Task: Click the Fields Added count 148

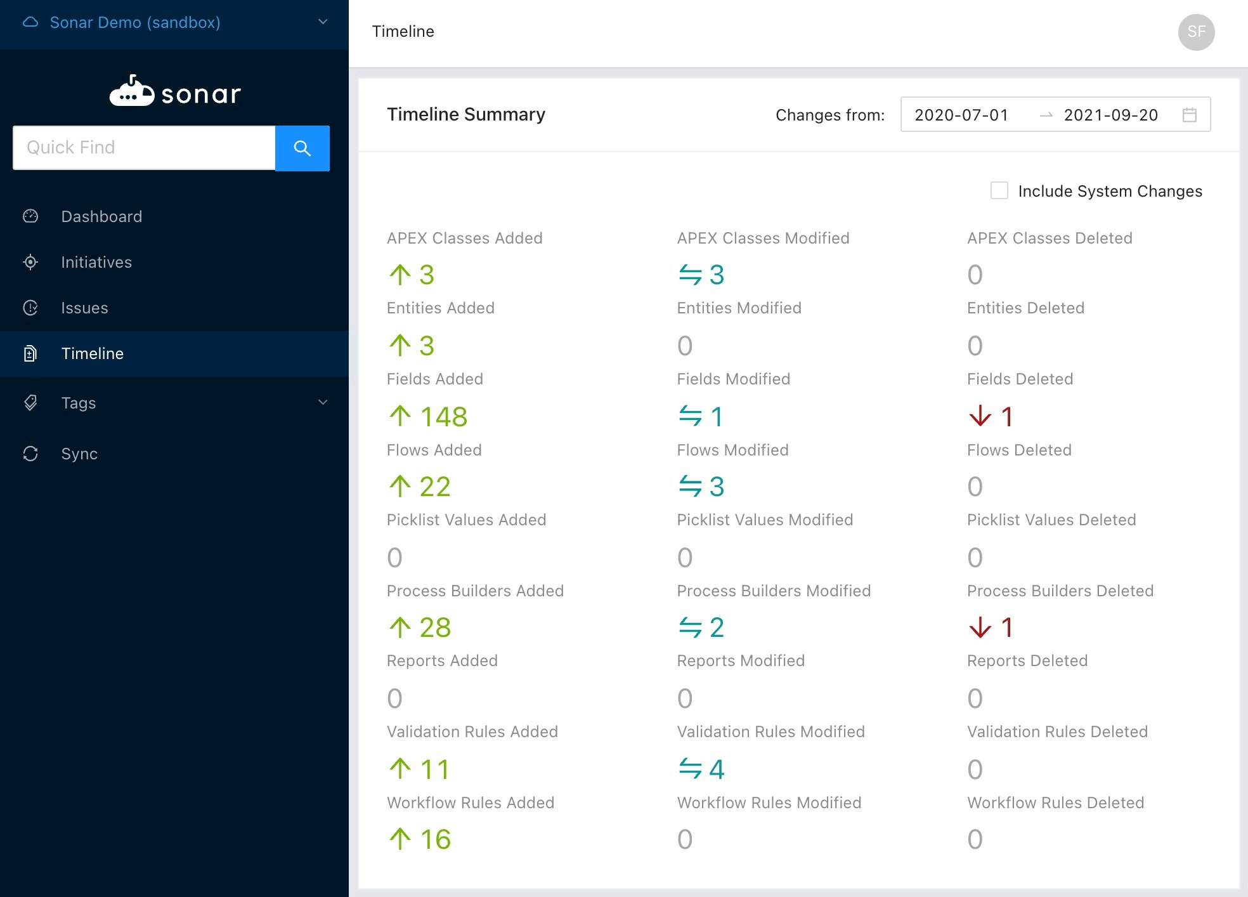Action: click(444, 417)
